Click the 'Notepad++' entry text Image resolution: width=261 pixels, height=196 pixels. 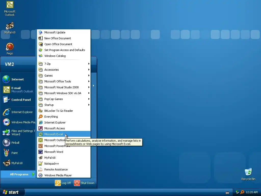pos(51,164)
